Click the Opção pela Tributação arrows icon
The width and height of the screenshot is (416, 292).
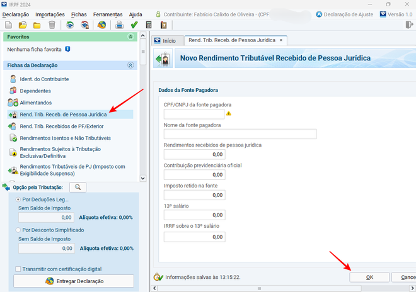tap(6, 187)
